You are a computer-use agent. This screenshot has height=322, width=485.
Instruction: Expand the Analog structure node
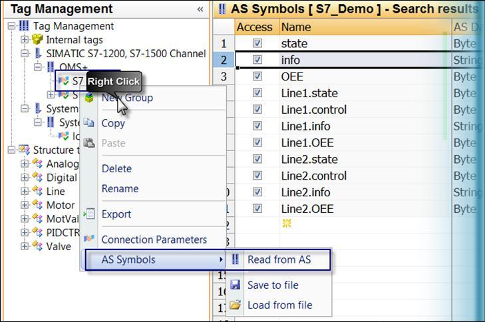[25, 163]
